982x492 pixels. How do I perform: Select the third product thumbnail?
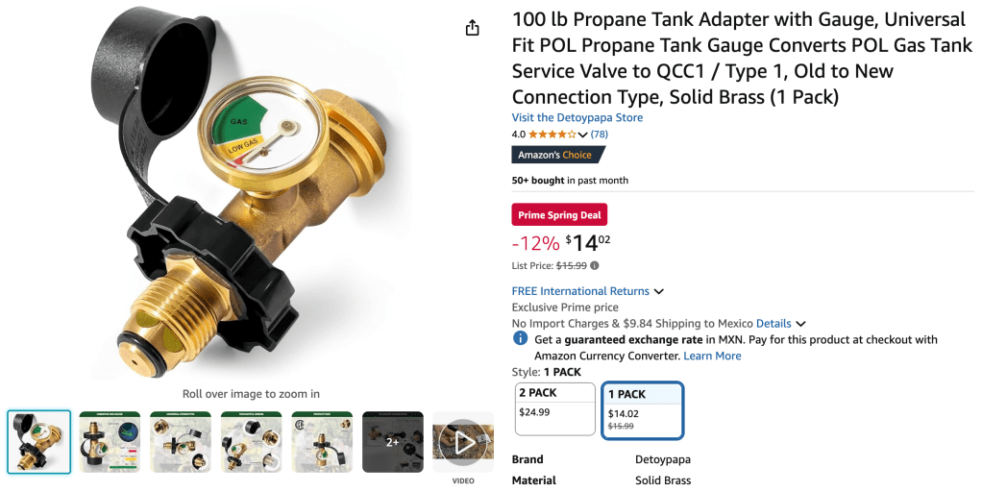pos(181,442)
